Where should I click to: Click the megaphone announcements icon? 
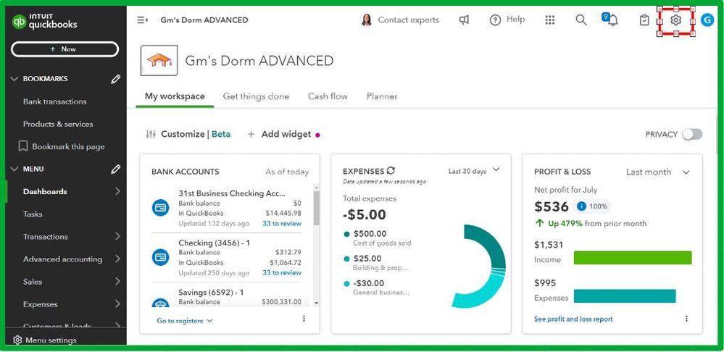pos(465,20)
